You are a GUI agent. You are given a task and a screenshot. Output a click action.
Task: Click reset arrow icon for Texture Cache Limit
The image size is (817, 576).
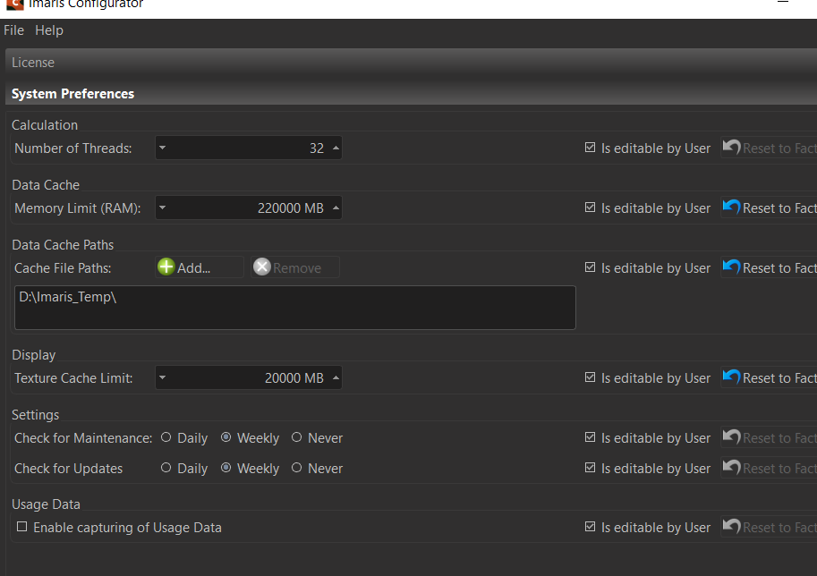pyautogui.click(x=732, y=377)
